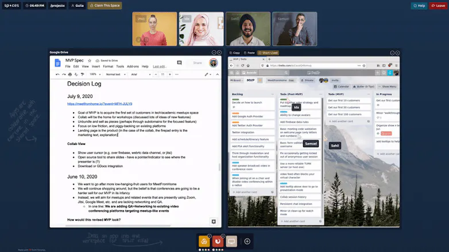Image resolution: width=449 pixels, height=252 pixels.
Task: Toggle Short-Lived mode on browser window
Action: pyautogui.click(x=268, y=53)
